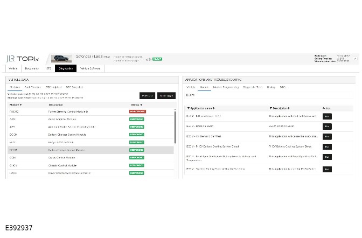The height and width of the screenshot is (238, 362).
Task: Select the ABS module row
Action: [x=90, y=127]
